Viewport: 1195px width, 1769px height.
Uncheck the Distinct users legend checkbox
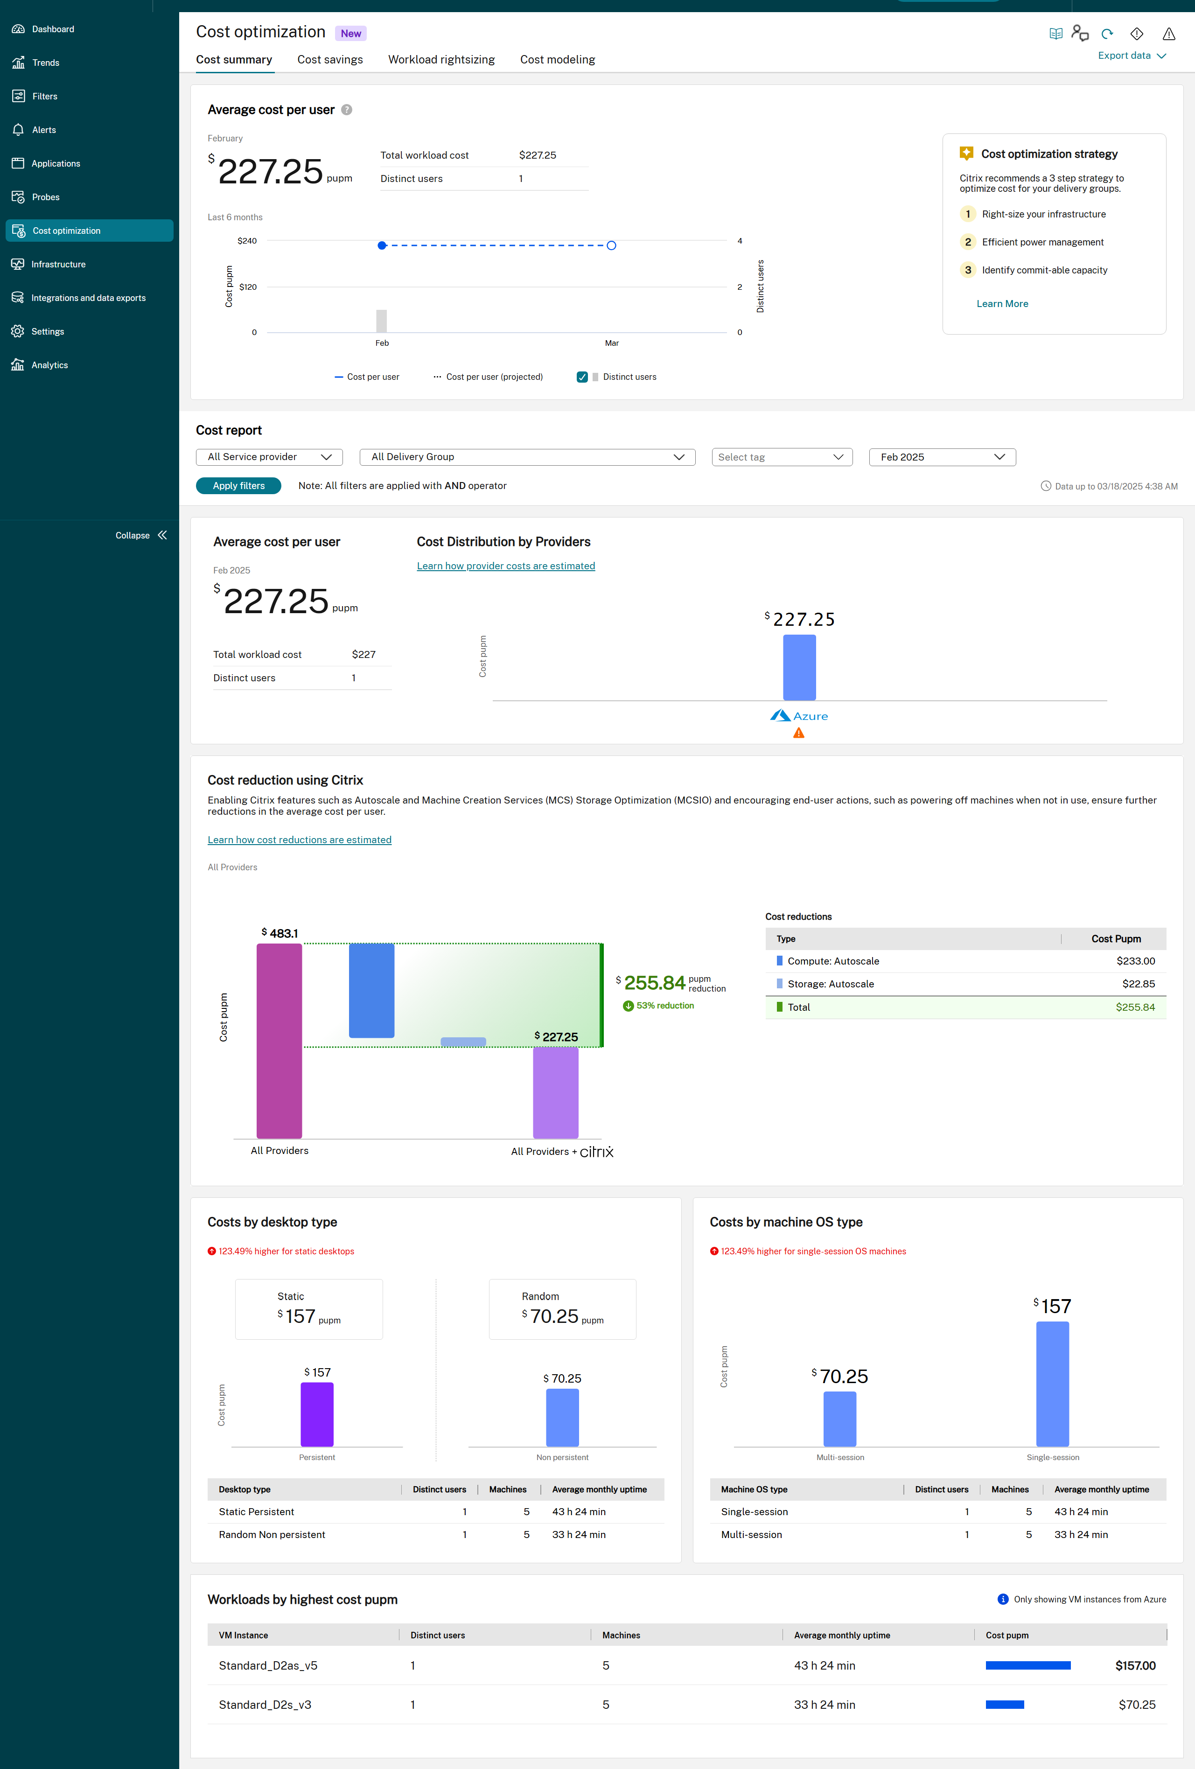(x=582, y=377)
